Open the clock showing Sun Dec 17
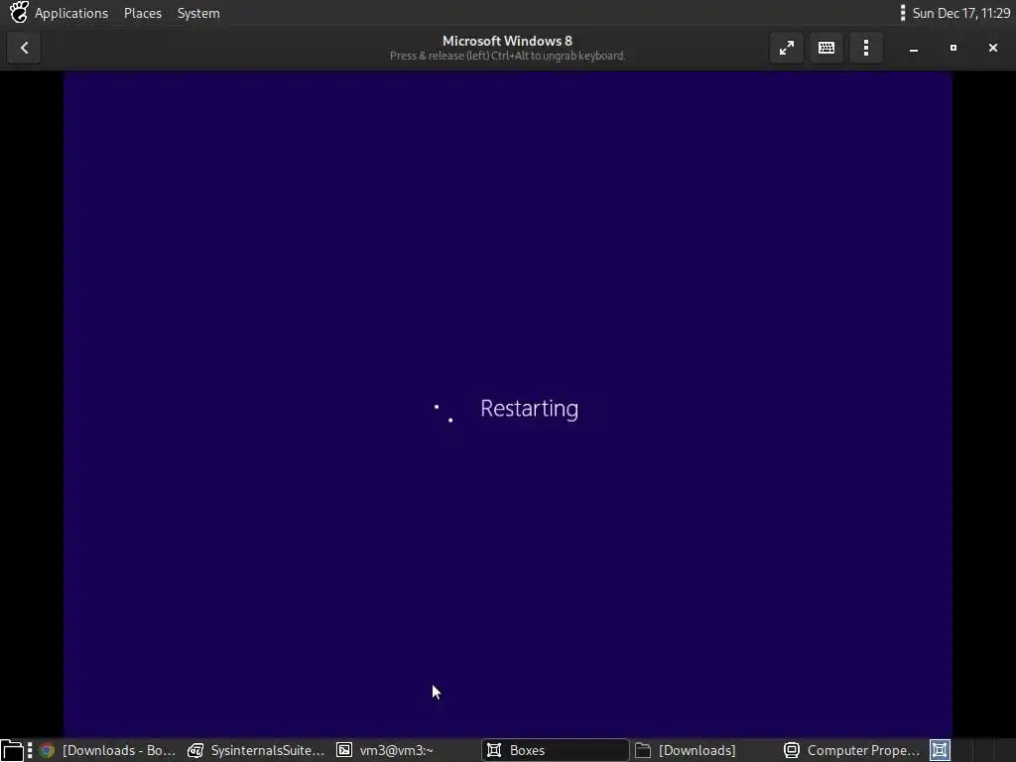Screen dimensions: 1016x762 (960, 13)
